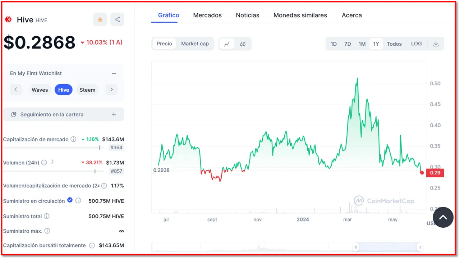Expand Volumen (24h) details arrow
Image resolution: width=460 pixels, height=259 pixels.
click(52, 162)
